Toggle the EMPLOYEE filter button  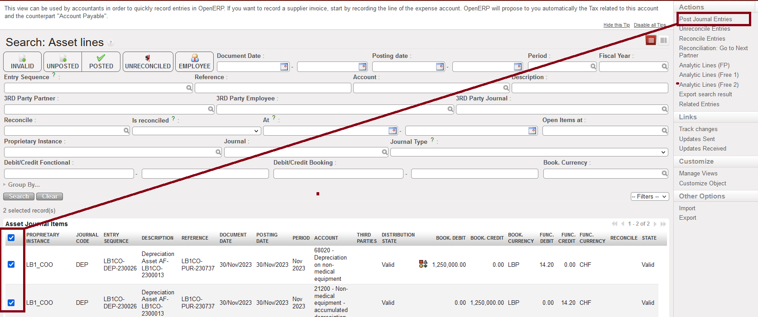tap(195, 62)
